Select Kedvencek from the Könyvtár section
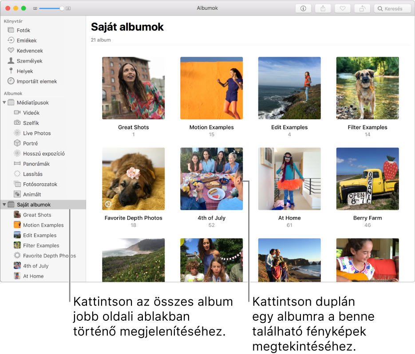The height and width of the screenshot is (354, 415). pyautogui.click(x=29, y=51)
